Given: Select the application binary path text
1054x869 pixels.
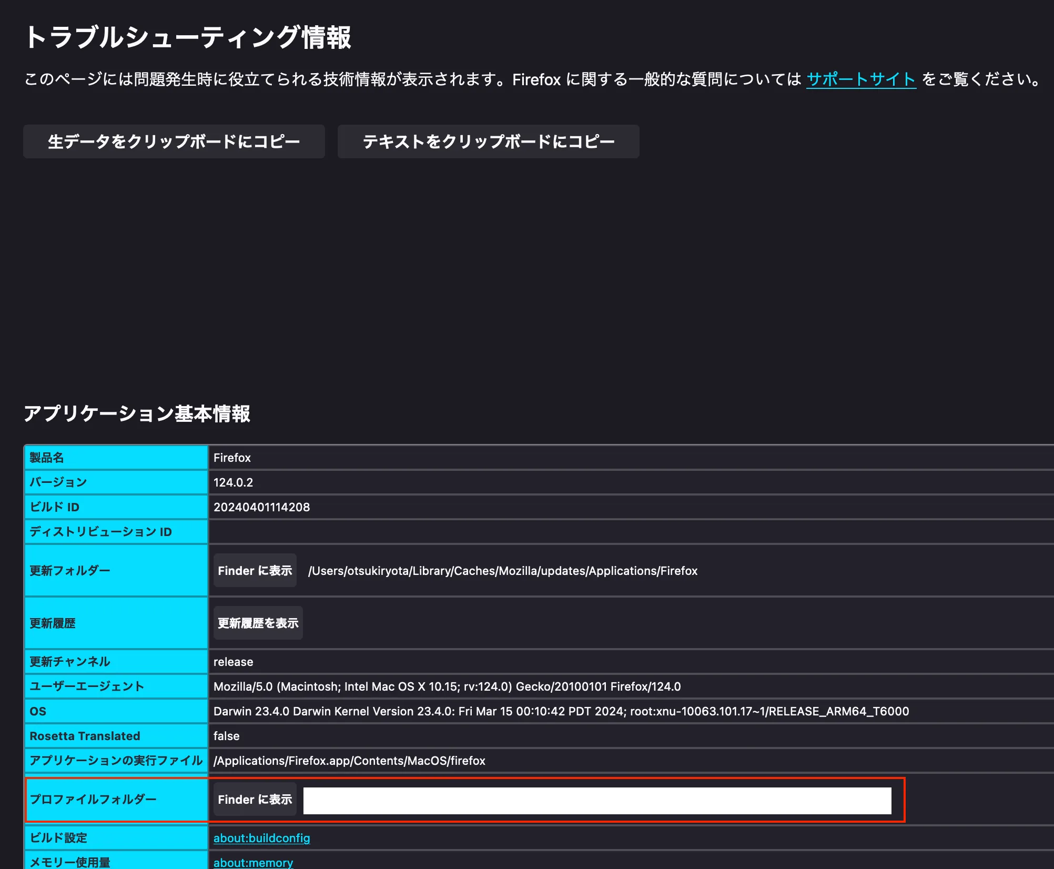Looking at the screenshot, I should 349,760.
